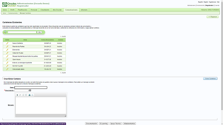Edit the Nueva Cartelera entry pencil icon
The width and height of the screenshot is (223, 125).
[x=7, y=43]
